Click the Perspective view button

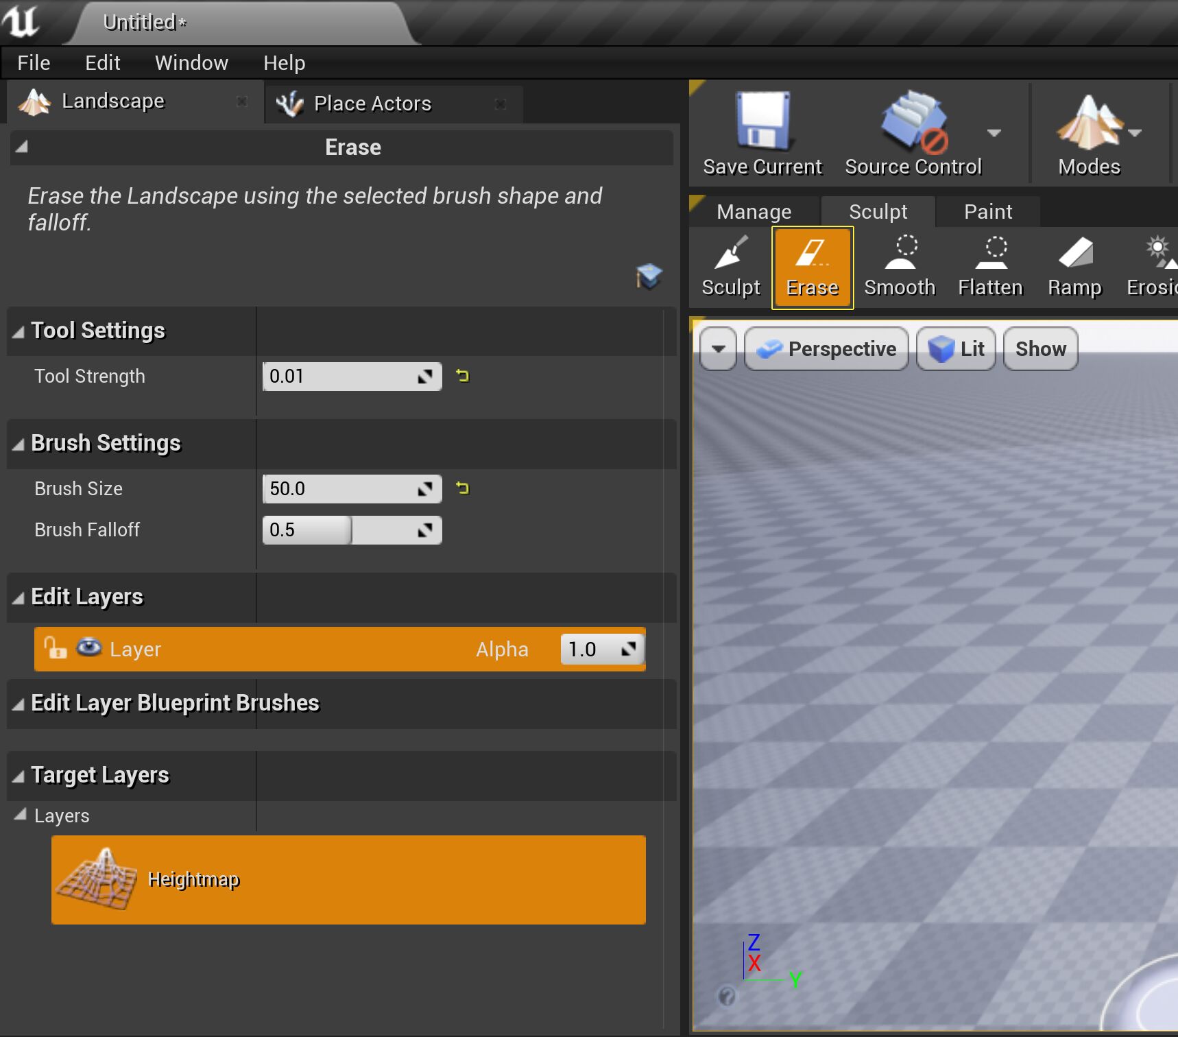click(x=826, y=349)
